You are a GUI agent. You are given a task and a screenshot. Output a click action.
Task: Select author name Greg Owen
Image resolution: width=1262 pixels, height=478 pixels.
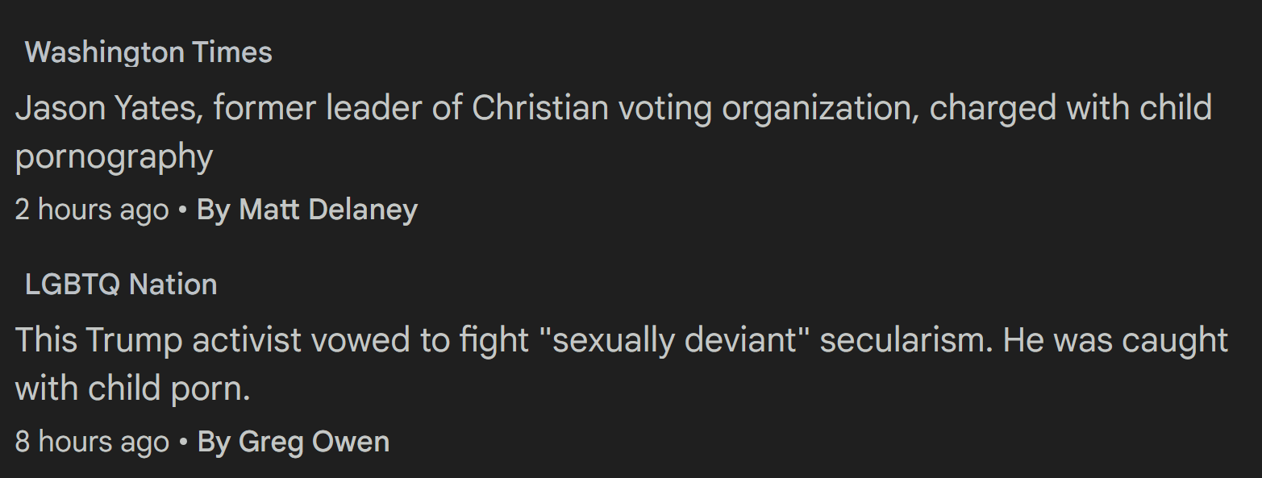click(x=314, y=442)
